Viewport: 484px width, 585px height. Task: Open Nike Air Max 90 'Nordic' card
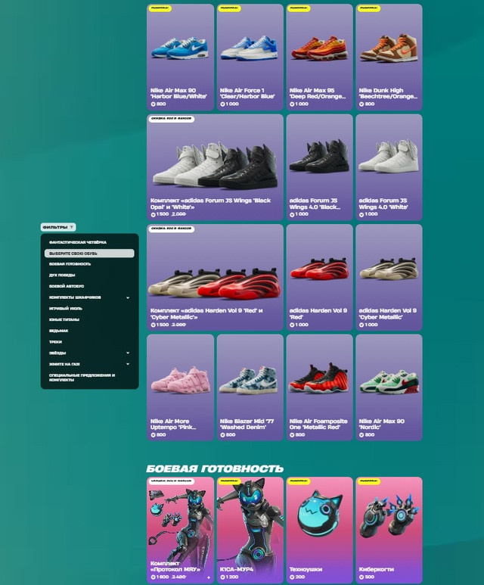click(389, 387)
